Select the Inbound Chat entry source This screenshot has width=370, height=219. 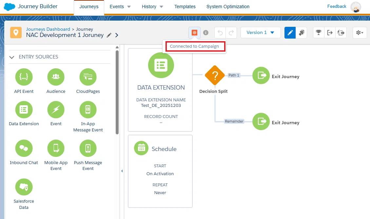point(24,148)
